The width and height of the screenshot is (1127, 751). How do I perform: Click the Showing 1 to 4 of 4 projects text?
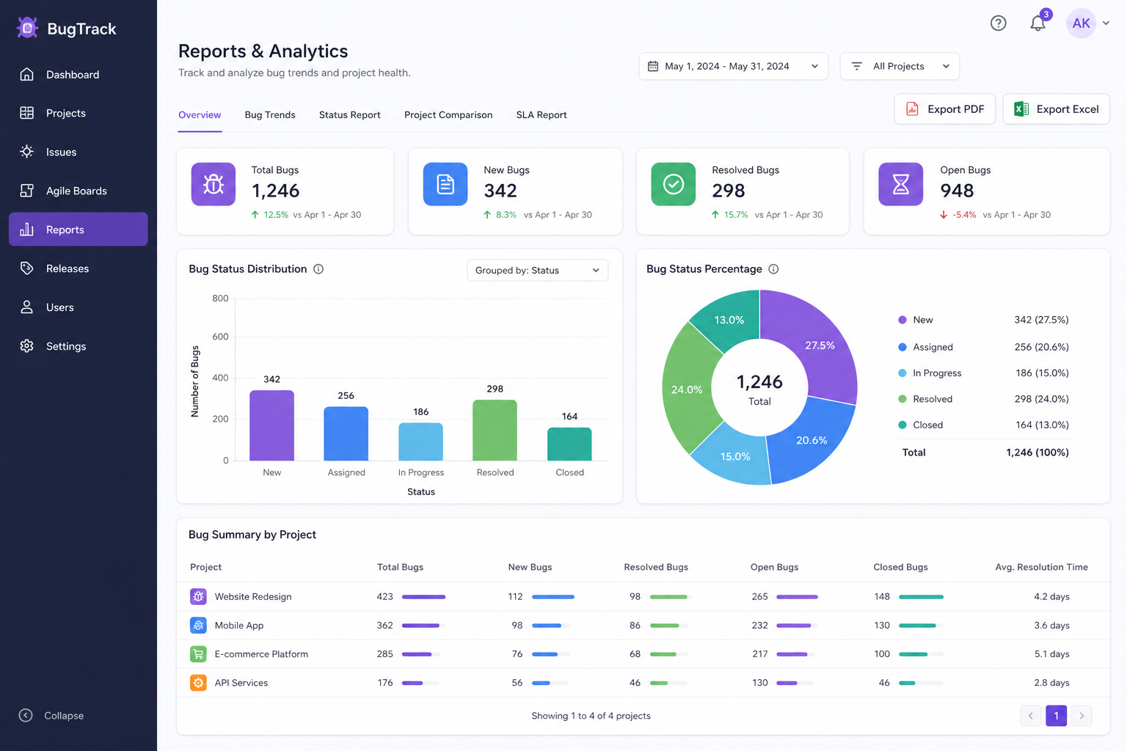591,716
